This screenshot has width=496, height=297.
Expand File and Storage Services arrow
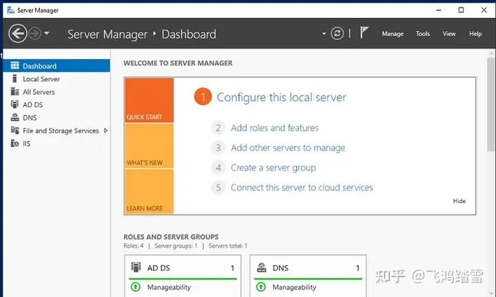105,131
